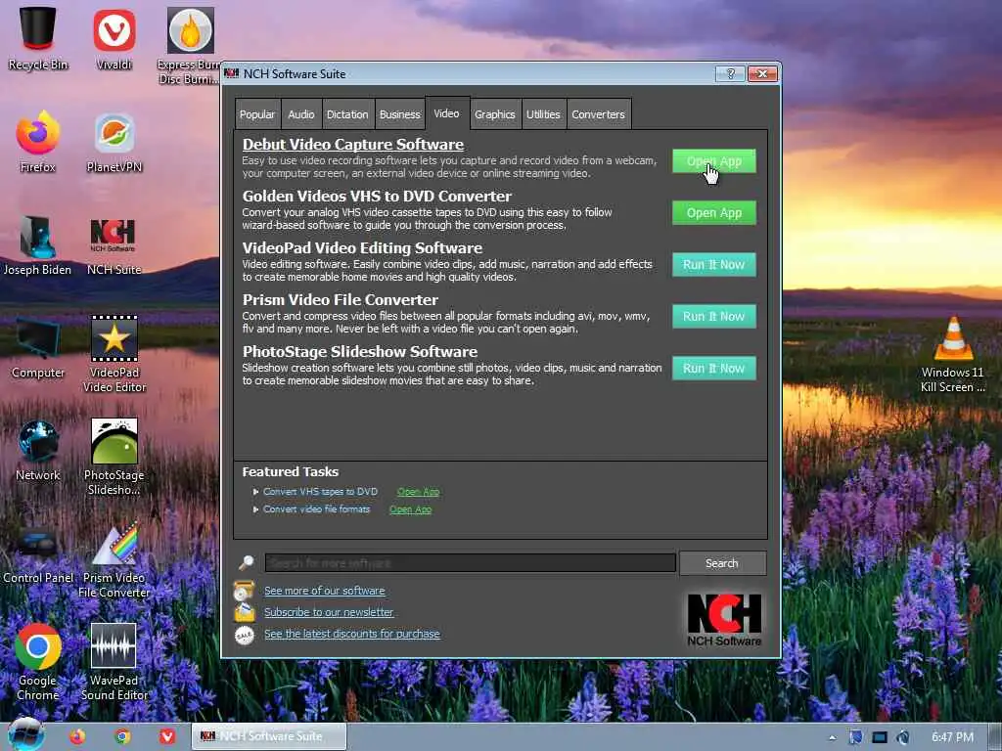Image resolution: width=1002 pixels, height=751 pixels.
Task: Click PhotoStage Slideshow Software title
Action: tap(360, 351)
